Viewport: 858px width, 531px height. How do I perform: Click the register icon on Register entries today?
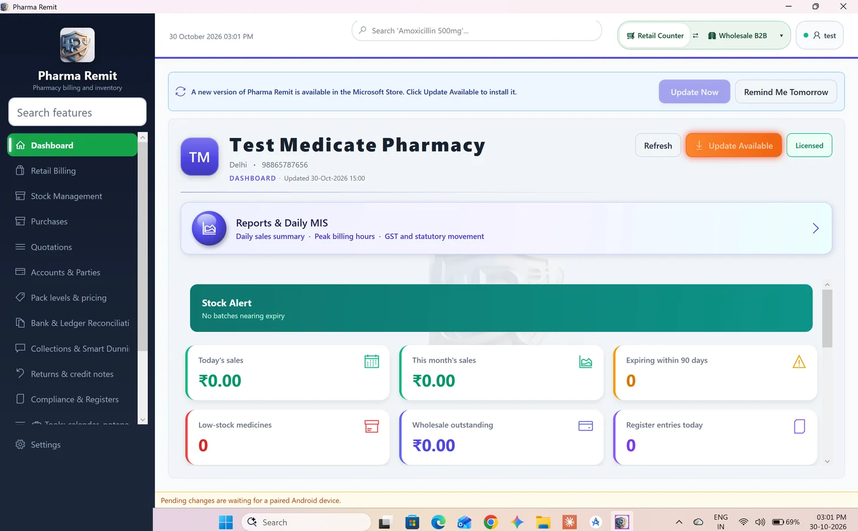point(800,426)
